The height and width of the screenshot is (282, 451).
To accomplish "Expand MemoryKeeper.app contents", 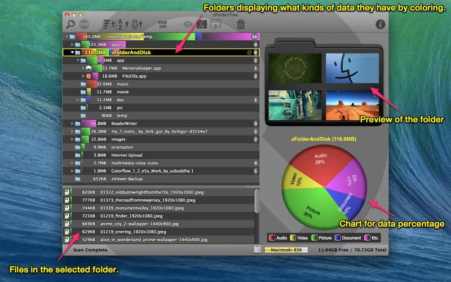I will (83, 68).
